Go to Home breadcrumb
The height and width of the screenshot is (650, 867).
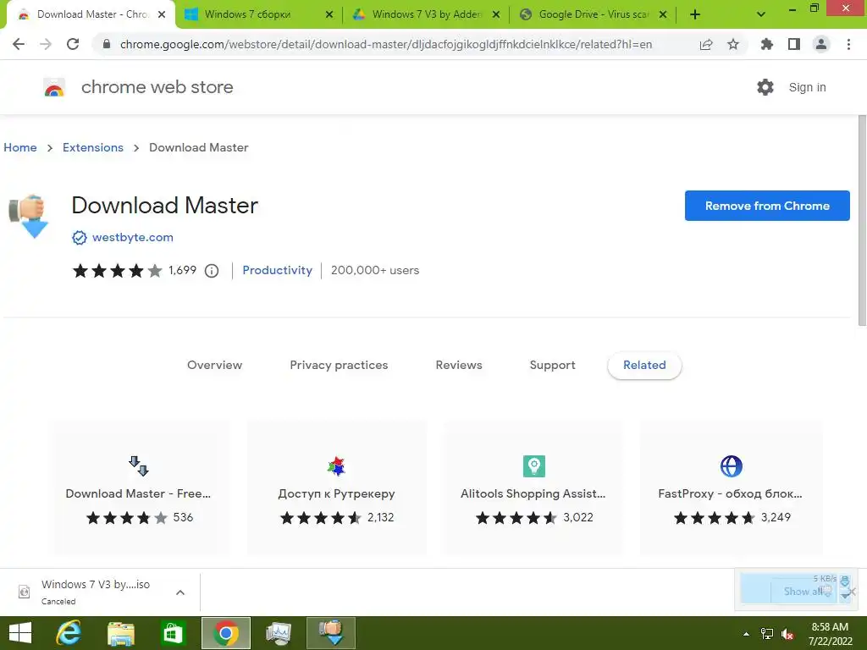click(x=20, y=147)
